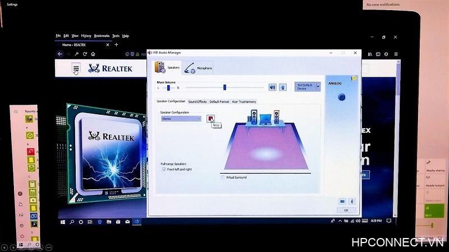Select the Speaker Configuration tab
Image resolution: width=449 pixels, height=252 pixels.
click(x=171, y=101)
